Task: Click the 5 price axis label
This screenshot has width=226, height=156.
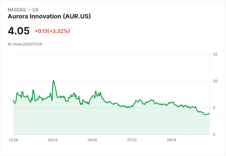Action: click(214, 108)
